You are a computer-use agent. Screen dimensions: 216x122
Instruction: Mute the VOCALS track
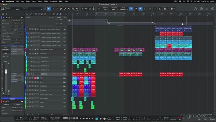pos(31,74)
